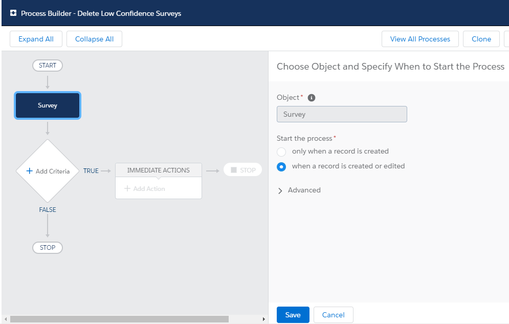This screenshot has height=324, width=509.
Task: Clone this process
Action: 481,39
